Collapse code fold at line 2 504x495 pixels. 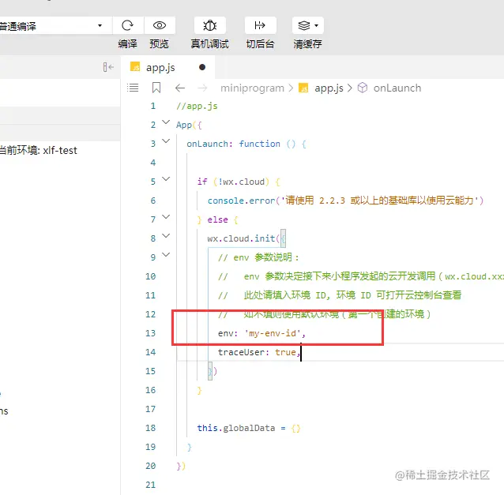[x=166, y=122]
